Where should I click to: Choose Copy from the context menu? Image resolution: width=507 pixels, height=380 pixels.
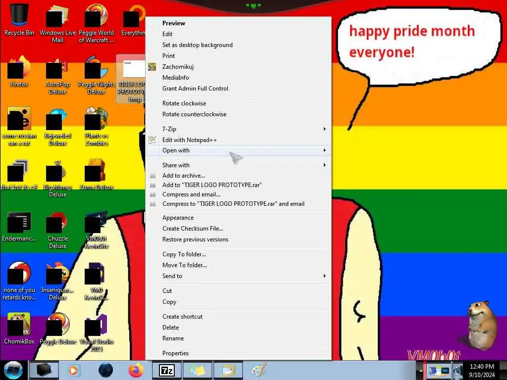tap(238, 302)
